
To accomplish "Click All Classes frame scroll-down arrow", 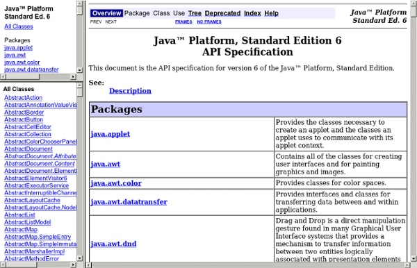I will [x=79, y=258].
